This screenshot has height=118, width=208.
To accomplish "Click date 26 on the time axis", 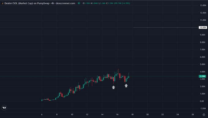I will coord(193,115).
